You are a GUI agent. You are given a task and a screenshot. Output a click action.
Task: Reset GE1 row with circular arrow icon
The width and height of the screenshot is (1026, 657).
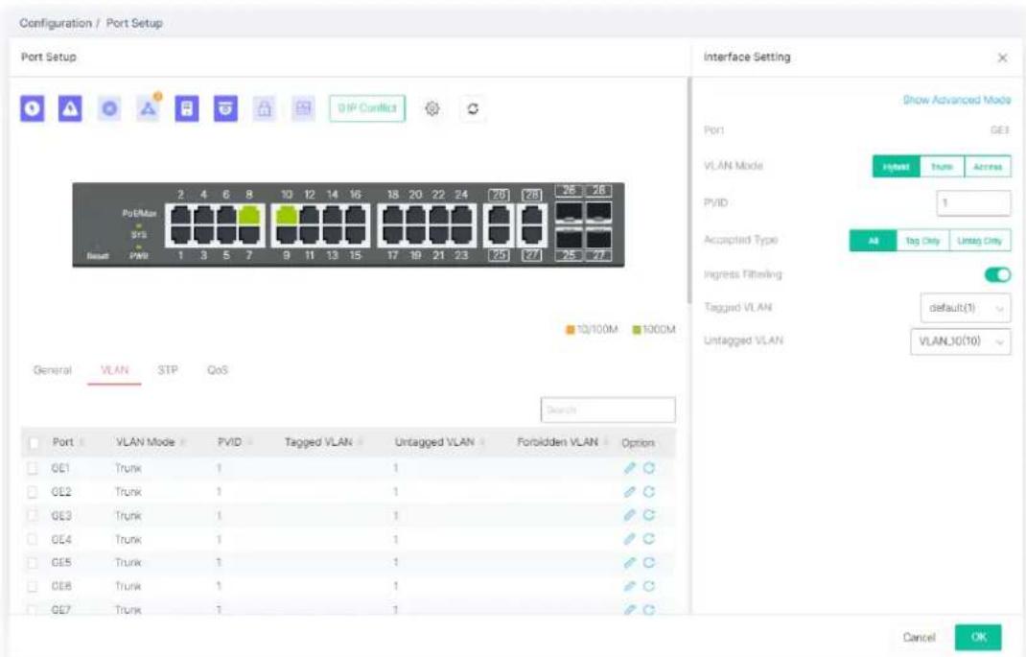click(649, 468)
